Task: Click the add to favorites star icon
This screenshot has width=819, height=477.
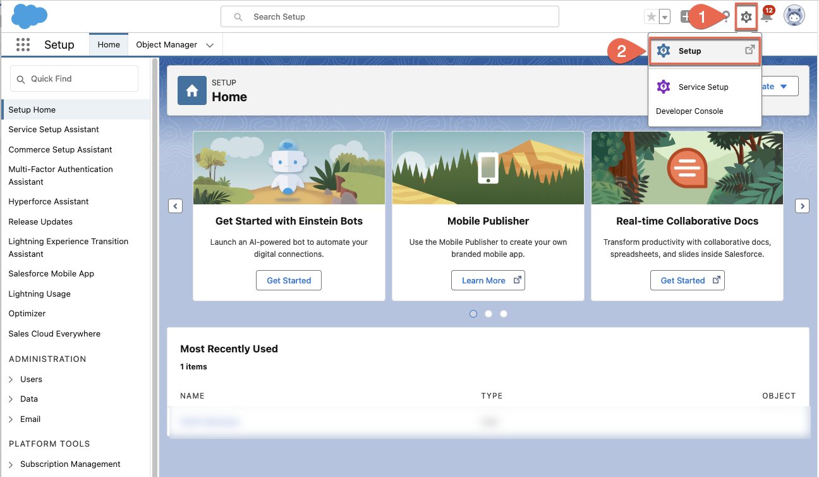Action: point(650,16)
